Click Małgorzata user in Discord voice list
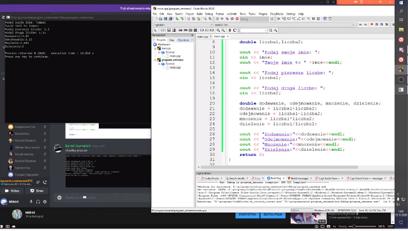The height and width of the screenshot is (231, 408). tap(25, 127)
